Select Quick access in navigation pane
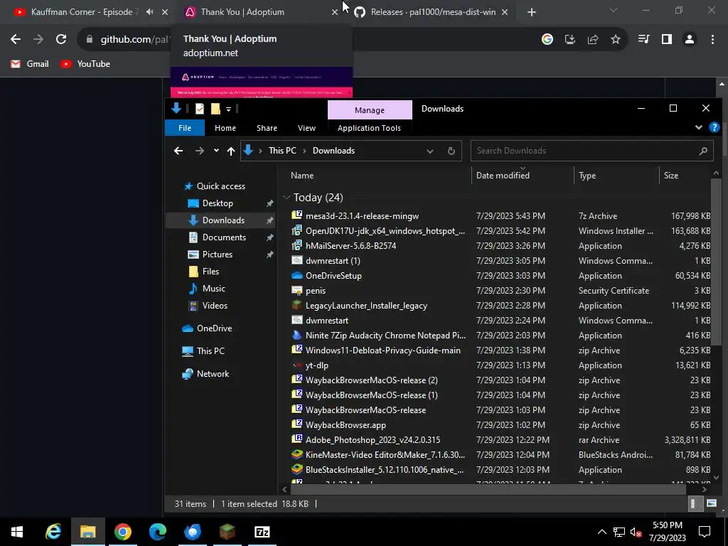Image resolution: width=728 pixels, height=546 pixels. coord(221,186)
